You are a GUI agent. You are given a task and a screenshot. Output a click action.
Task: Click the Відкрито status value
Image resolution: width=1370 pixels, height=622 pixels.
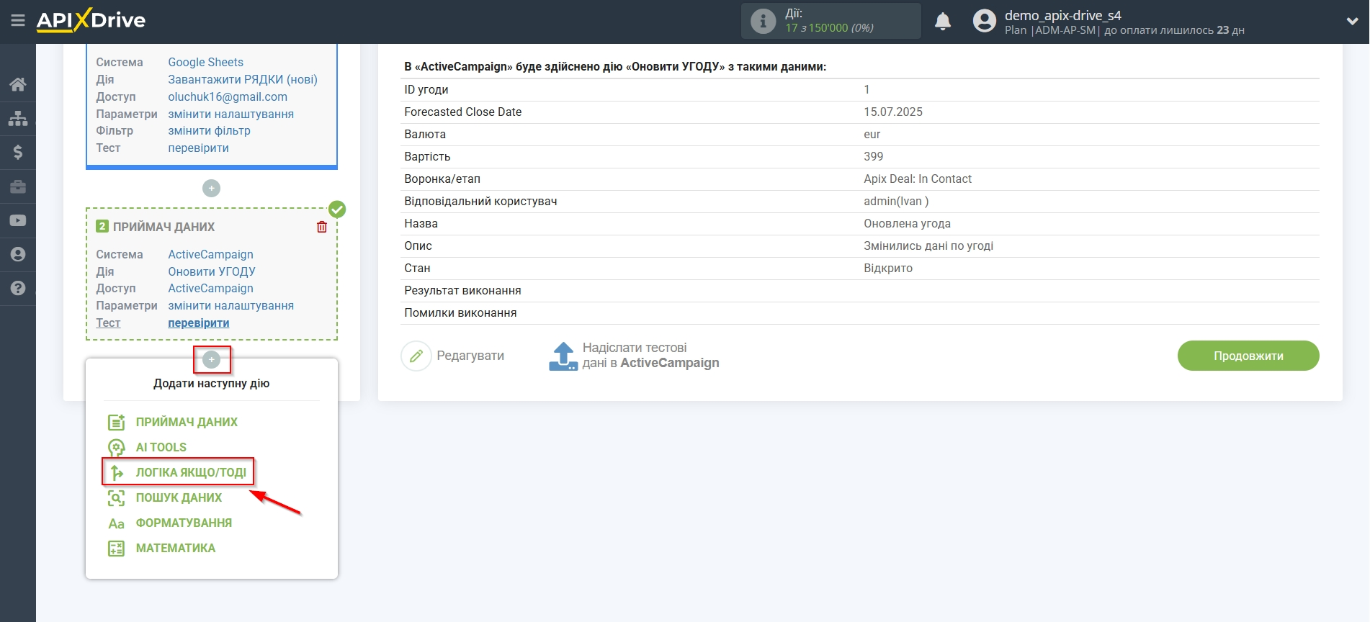tap(887, 268)
